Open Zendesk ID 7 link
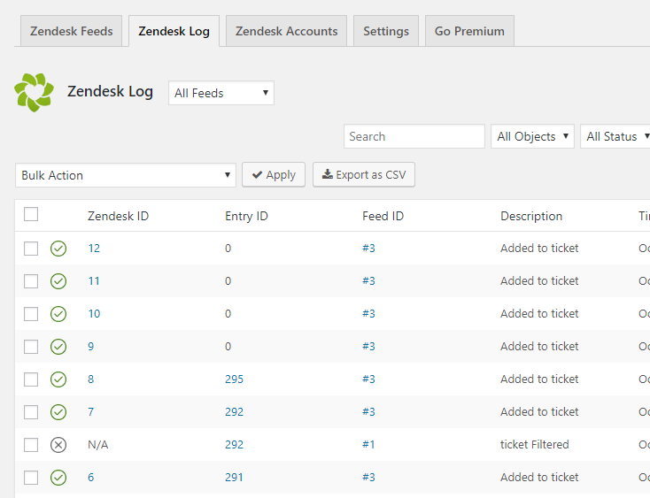 pyautogui.click(x=91, y=412)
